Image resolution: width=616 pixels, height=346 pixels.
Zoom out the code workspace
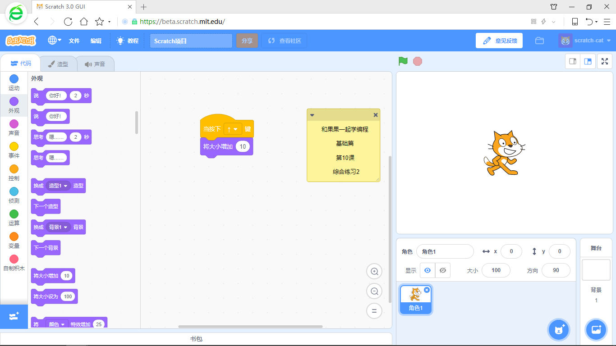(374, 291)
